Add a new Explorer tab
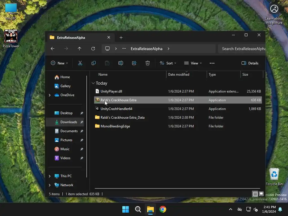This screenshot has height=216, width=288. [121, 38]
